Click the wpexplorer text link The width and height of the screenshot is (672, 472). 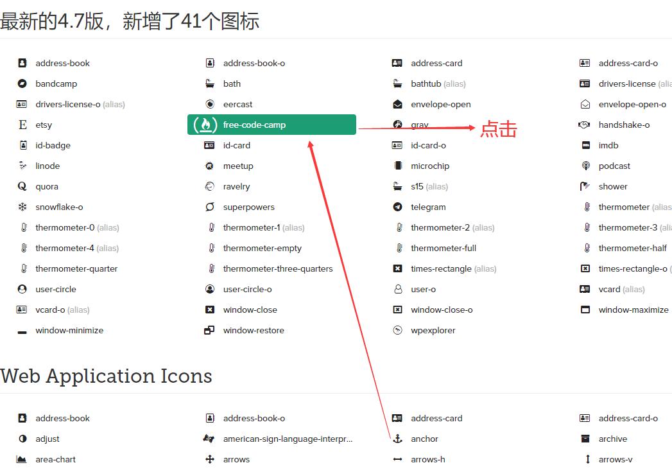tap(433, 330)
